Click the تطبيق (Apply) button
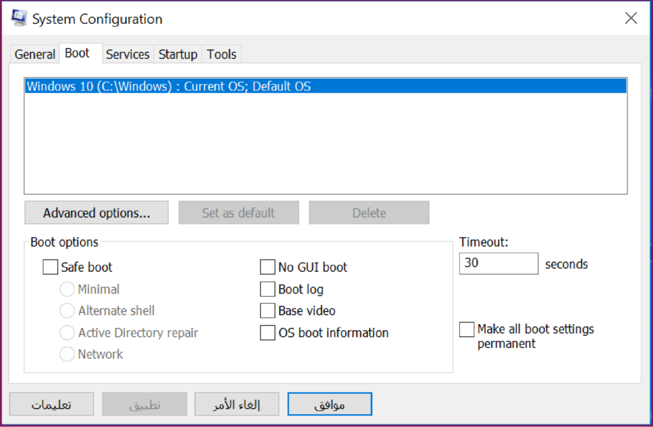The height and width of the screenshot is (427, 653). [145, 404]
